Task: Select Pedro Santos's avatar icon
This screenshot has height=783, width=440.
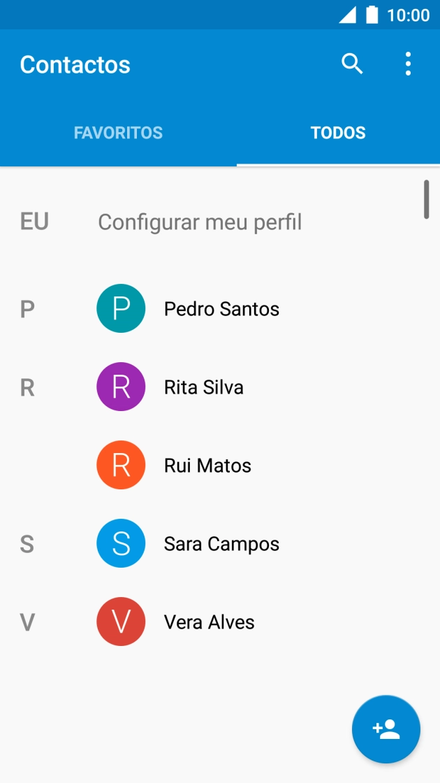Action: tap(120, 308)
